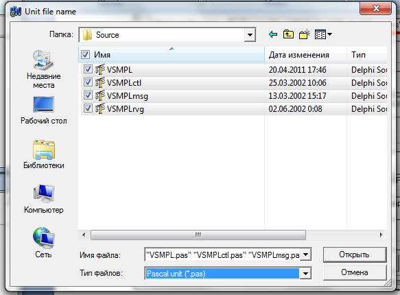Click the Отмена button
400x295 pixels.
(x=355, y=272)
